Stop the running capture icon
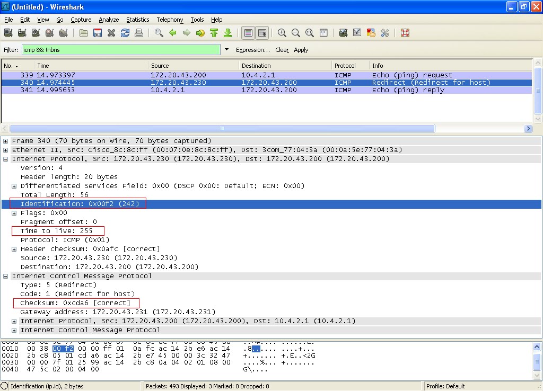The image size is (543, 391). pos(49,33)
